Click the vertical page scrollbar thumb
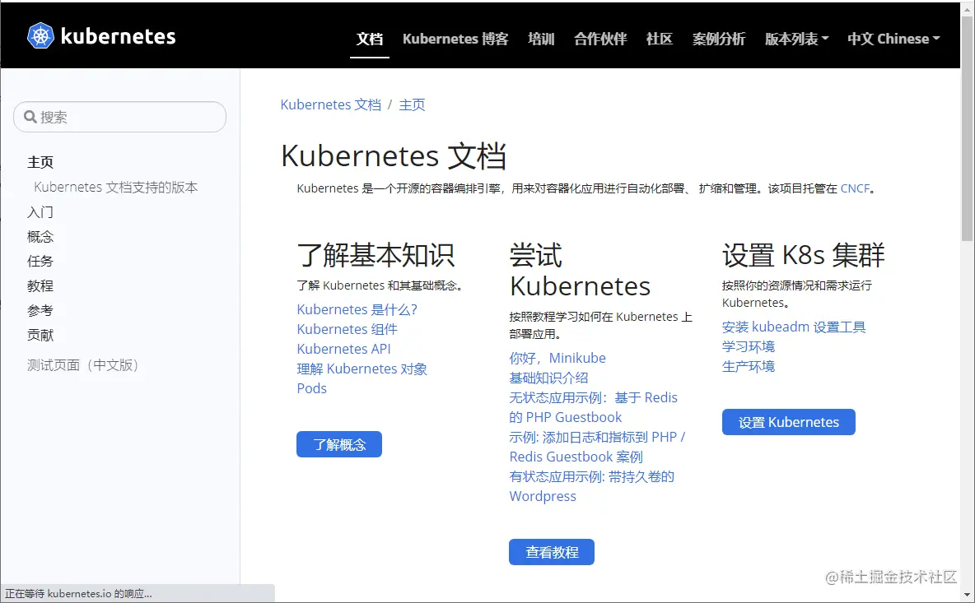The width and height of the screenshot is (975, 603). [967, 128]
